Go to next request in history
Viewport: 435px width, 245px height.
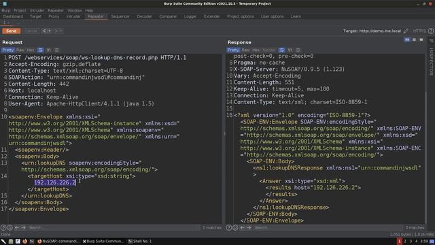56,31
